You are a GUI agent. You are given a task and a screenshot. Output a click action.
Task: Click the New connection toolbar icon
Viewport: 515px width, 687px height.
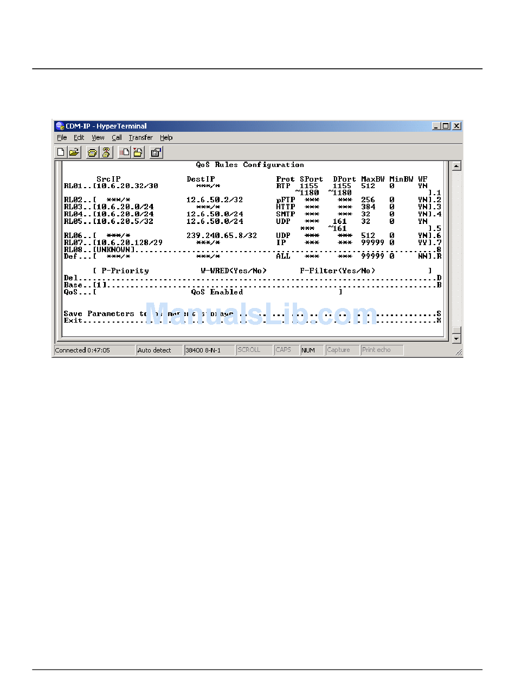[61, 153]
